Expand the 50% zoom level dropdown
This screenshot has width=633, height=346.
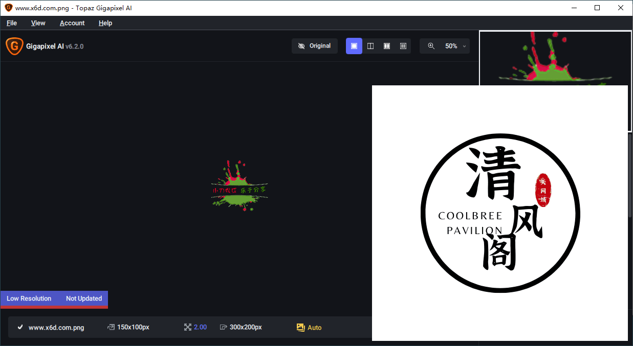pos(456,46)
